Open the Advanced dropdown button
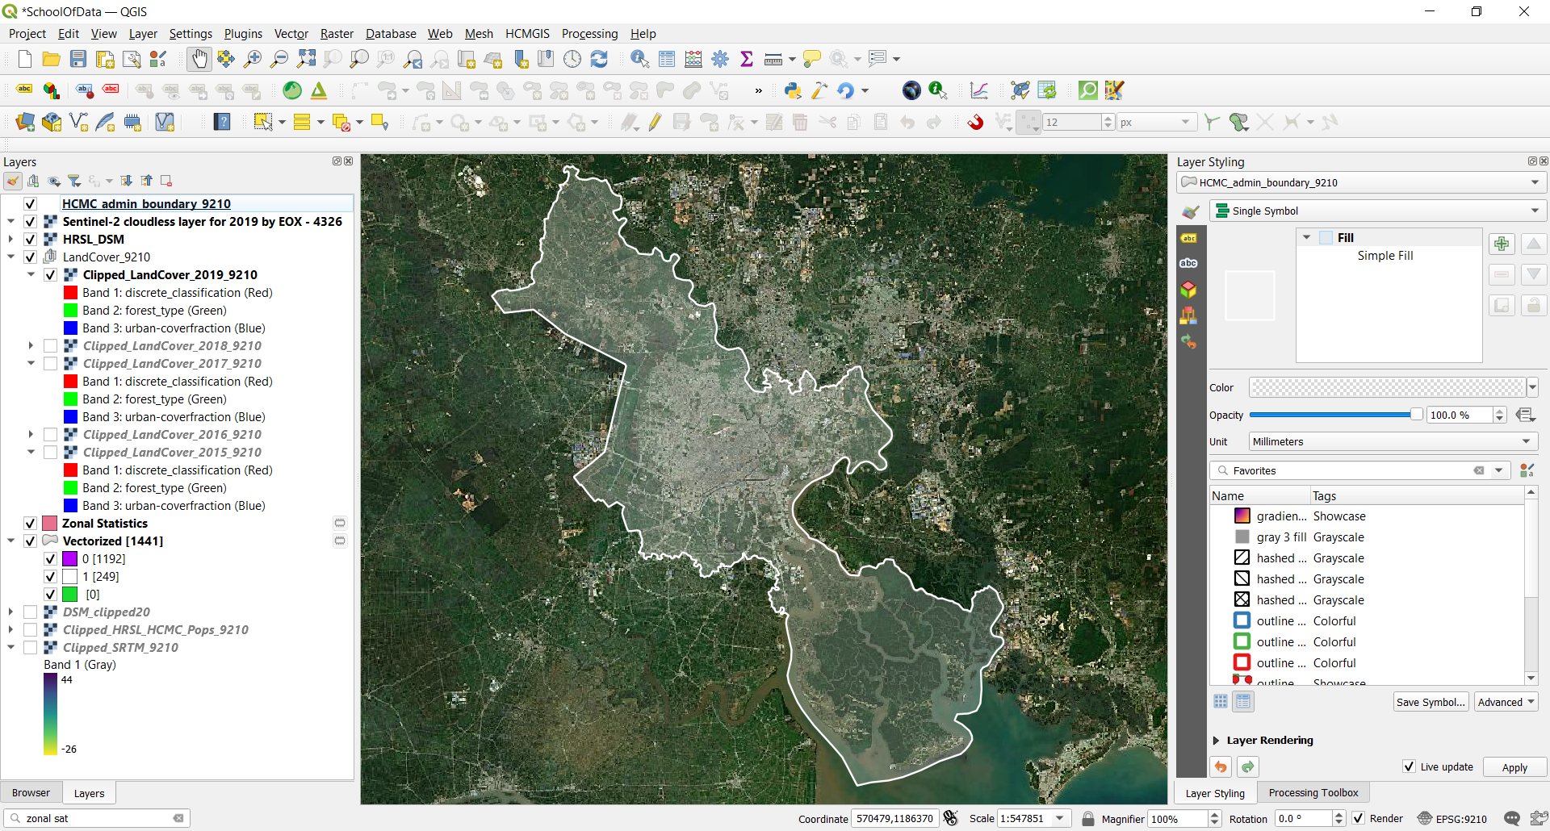The image size is (1550, 831). point(1506,702)
